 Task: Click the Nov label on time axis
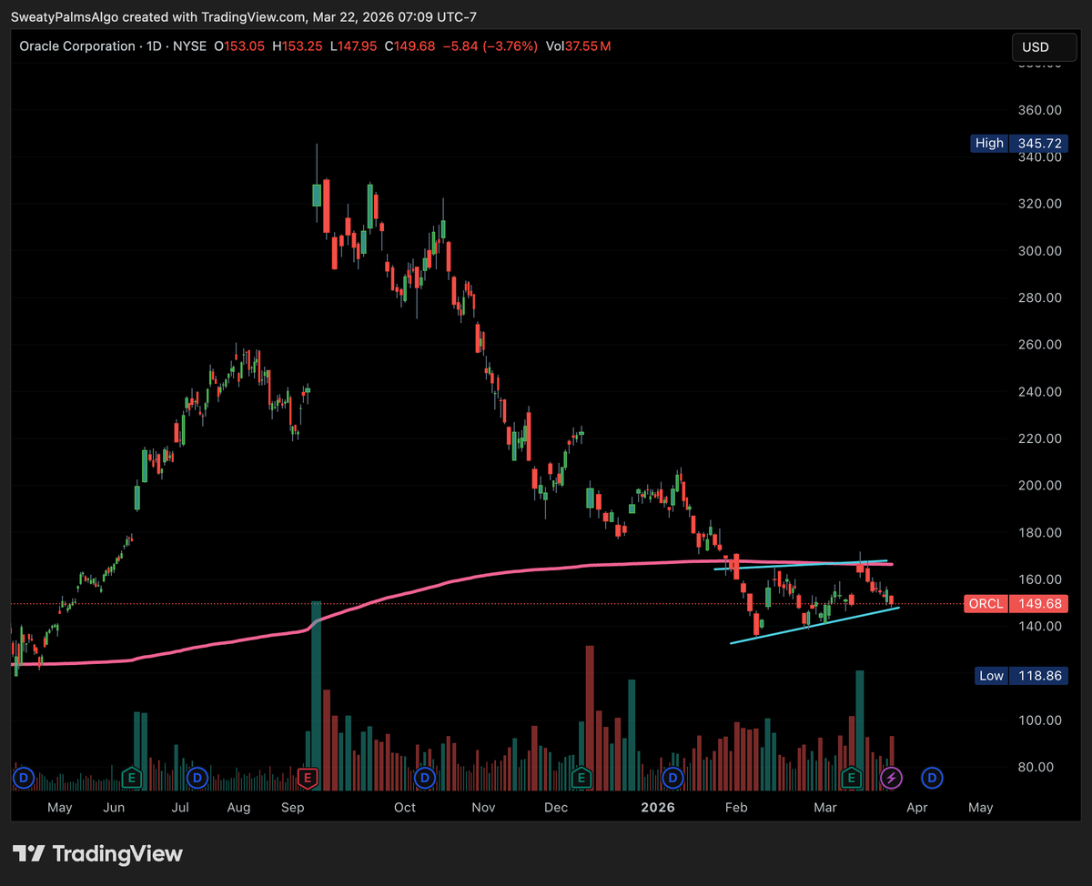pos(483,808)
